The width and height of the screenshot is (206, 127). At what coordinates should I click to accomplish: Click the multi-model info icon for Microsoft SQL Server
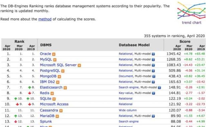click(x=153, y=65)
